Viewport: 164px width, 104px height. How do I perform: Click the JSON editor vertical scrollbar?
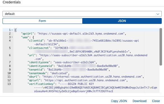161,47
